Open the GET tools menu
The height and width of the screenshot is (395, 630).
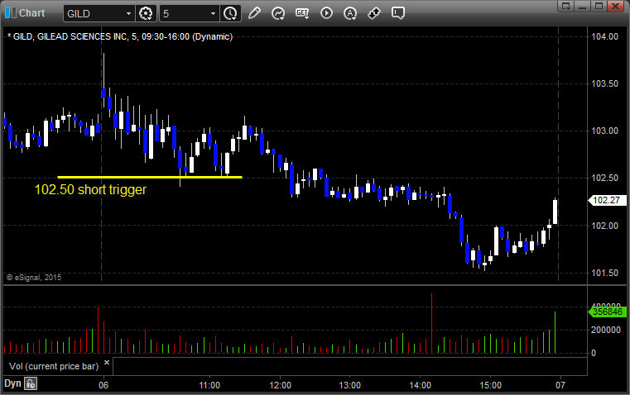click(302, 13)
